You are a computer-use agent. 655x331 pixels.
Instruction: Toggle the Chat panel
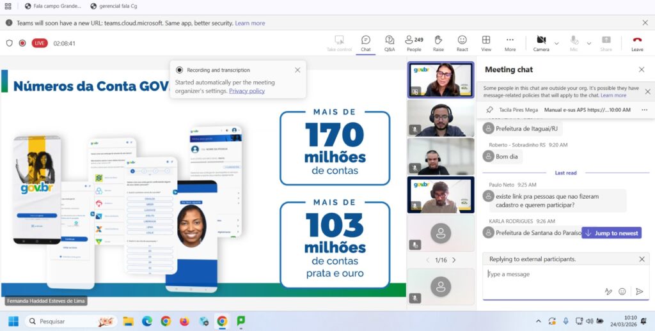pyautogui.click(x=365, y=43)
